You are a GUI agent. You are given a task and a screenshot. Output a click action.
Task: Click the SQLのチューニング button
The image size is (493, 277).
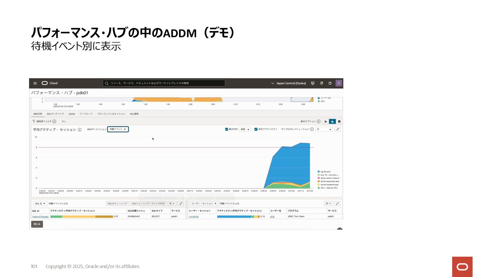pos(117,204)
